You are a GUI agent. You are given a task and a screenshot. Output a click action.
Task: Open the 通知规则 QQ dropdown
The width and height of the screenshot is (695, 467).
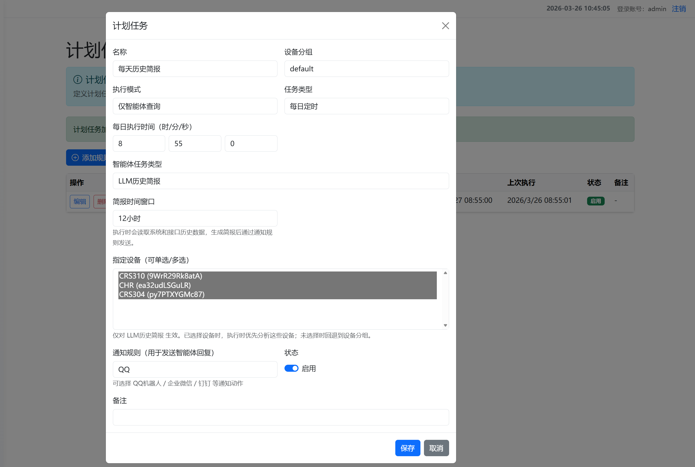195,369
